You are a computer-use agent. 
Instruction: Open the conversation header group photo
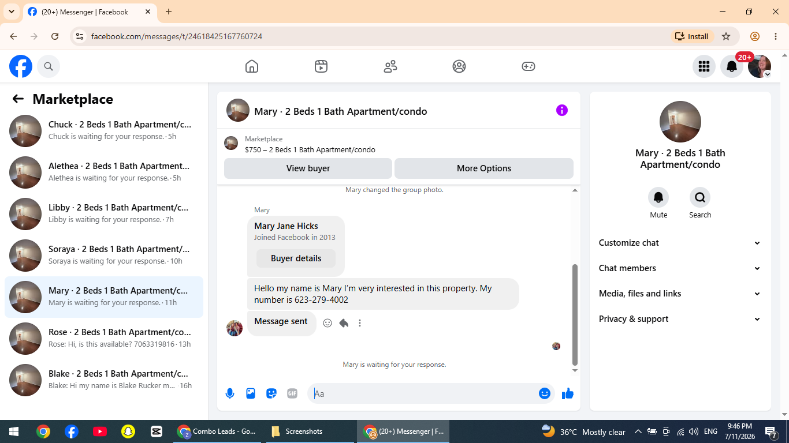(x=238, y=110)
